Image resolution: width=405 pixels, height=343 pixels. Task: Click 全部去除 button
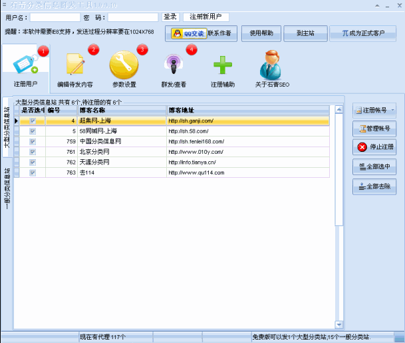pyautogui.click(x=374, y=186)
